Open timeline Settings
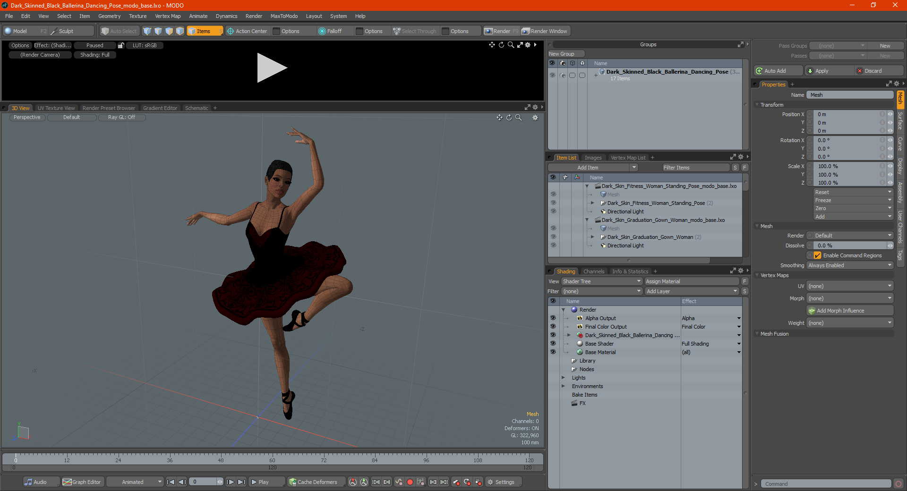 504,482
